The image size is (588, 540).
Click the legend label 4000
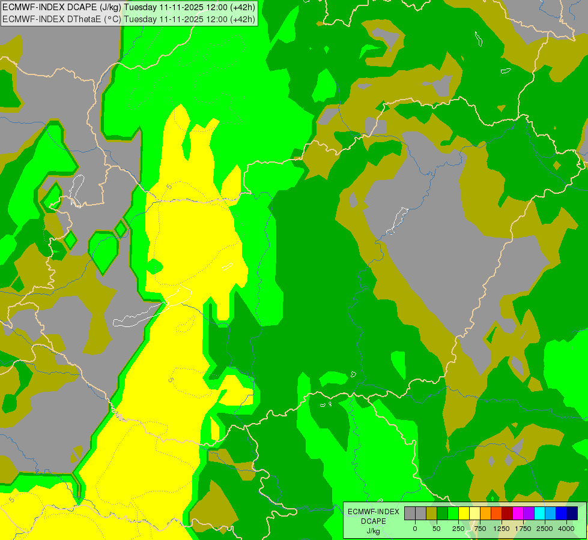click(566, 529)
